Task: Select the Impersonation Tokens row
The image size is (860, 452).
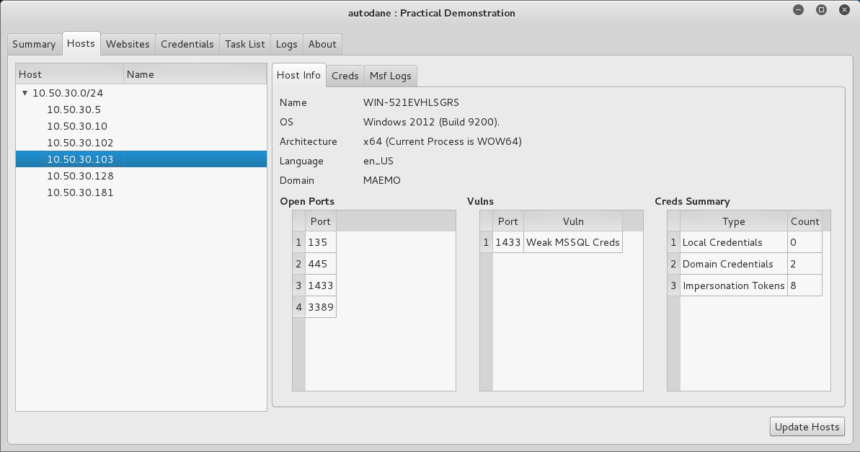Action: [732, 285]
